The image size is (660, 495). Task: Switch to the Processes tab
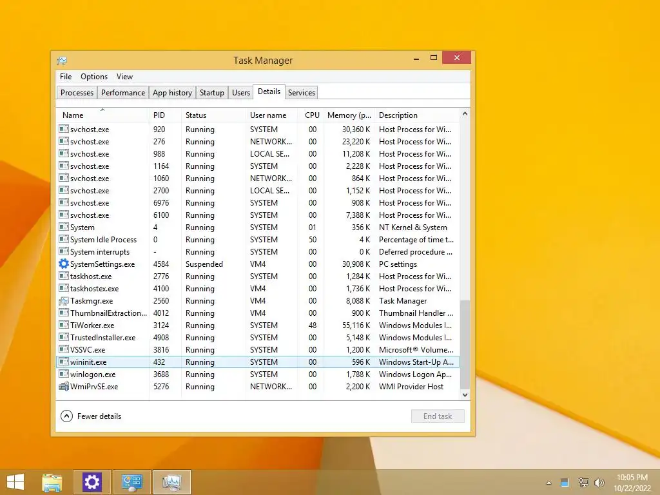77,93
